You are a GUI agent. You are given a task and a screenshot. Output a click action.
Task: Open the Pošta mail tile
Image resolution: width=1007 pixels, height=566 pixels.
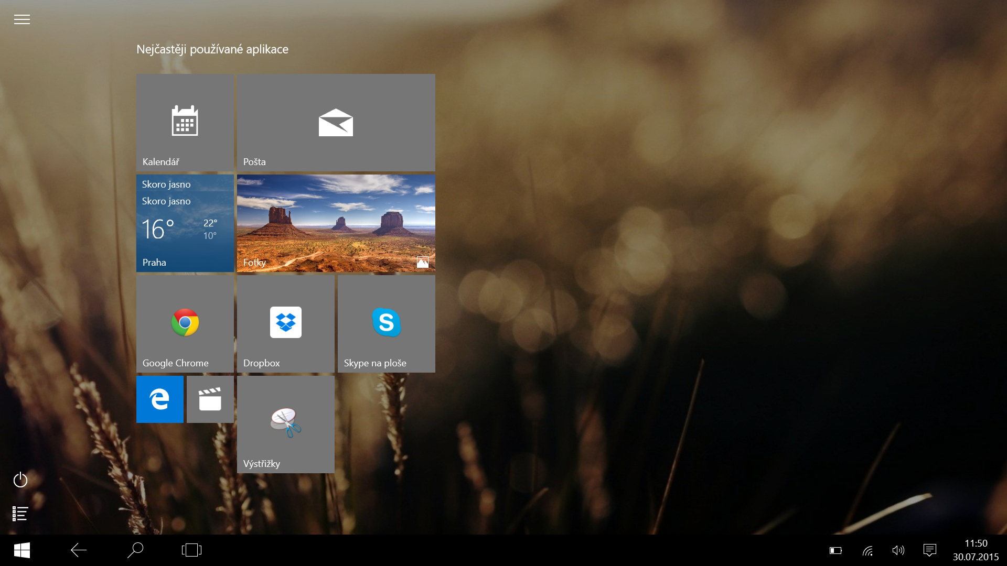tap(336, 122)
